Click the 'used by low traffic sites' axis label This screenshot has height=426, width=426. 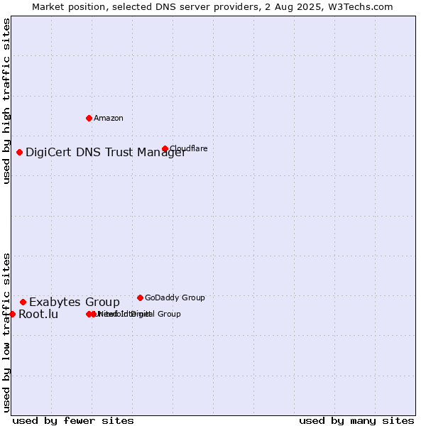point(6,333)
